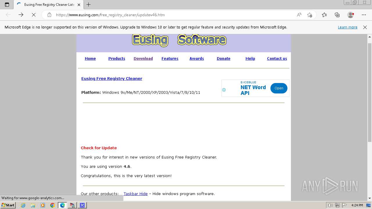The width and height of the screenshot is (372, 209).
Task: Open the Donate page
Action: (x=223, y=58)
